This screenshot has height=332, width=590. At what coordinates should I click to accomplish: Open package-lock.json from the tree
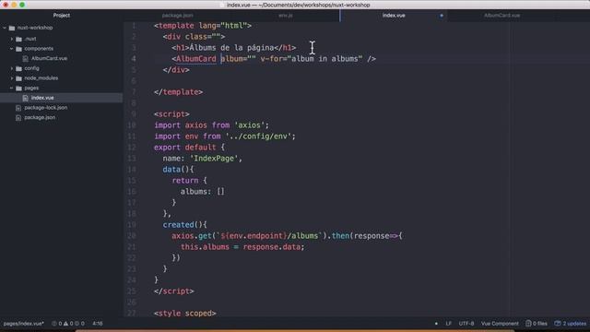(x=46, y=108)
